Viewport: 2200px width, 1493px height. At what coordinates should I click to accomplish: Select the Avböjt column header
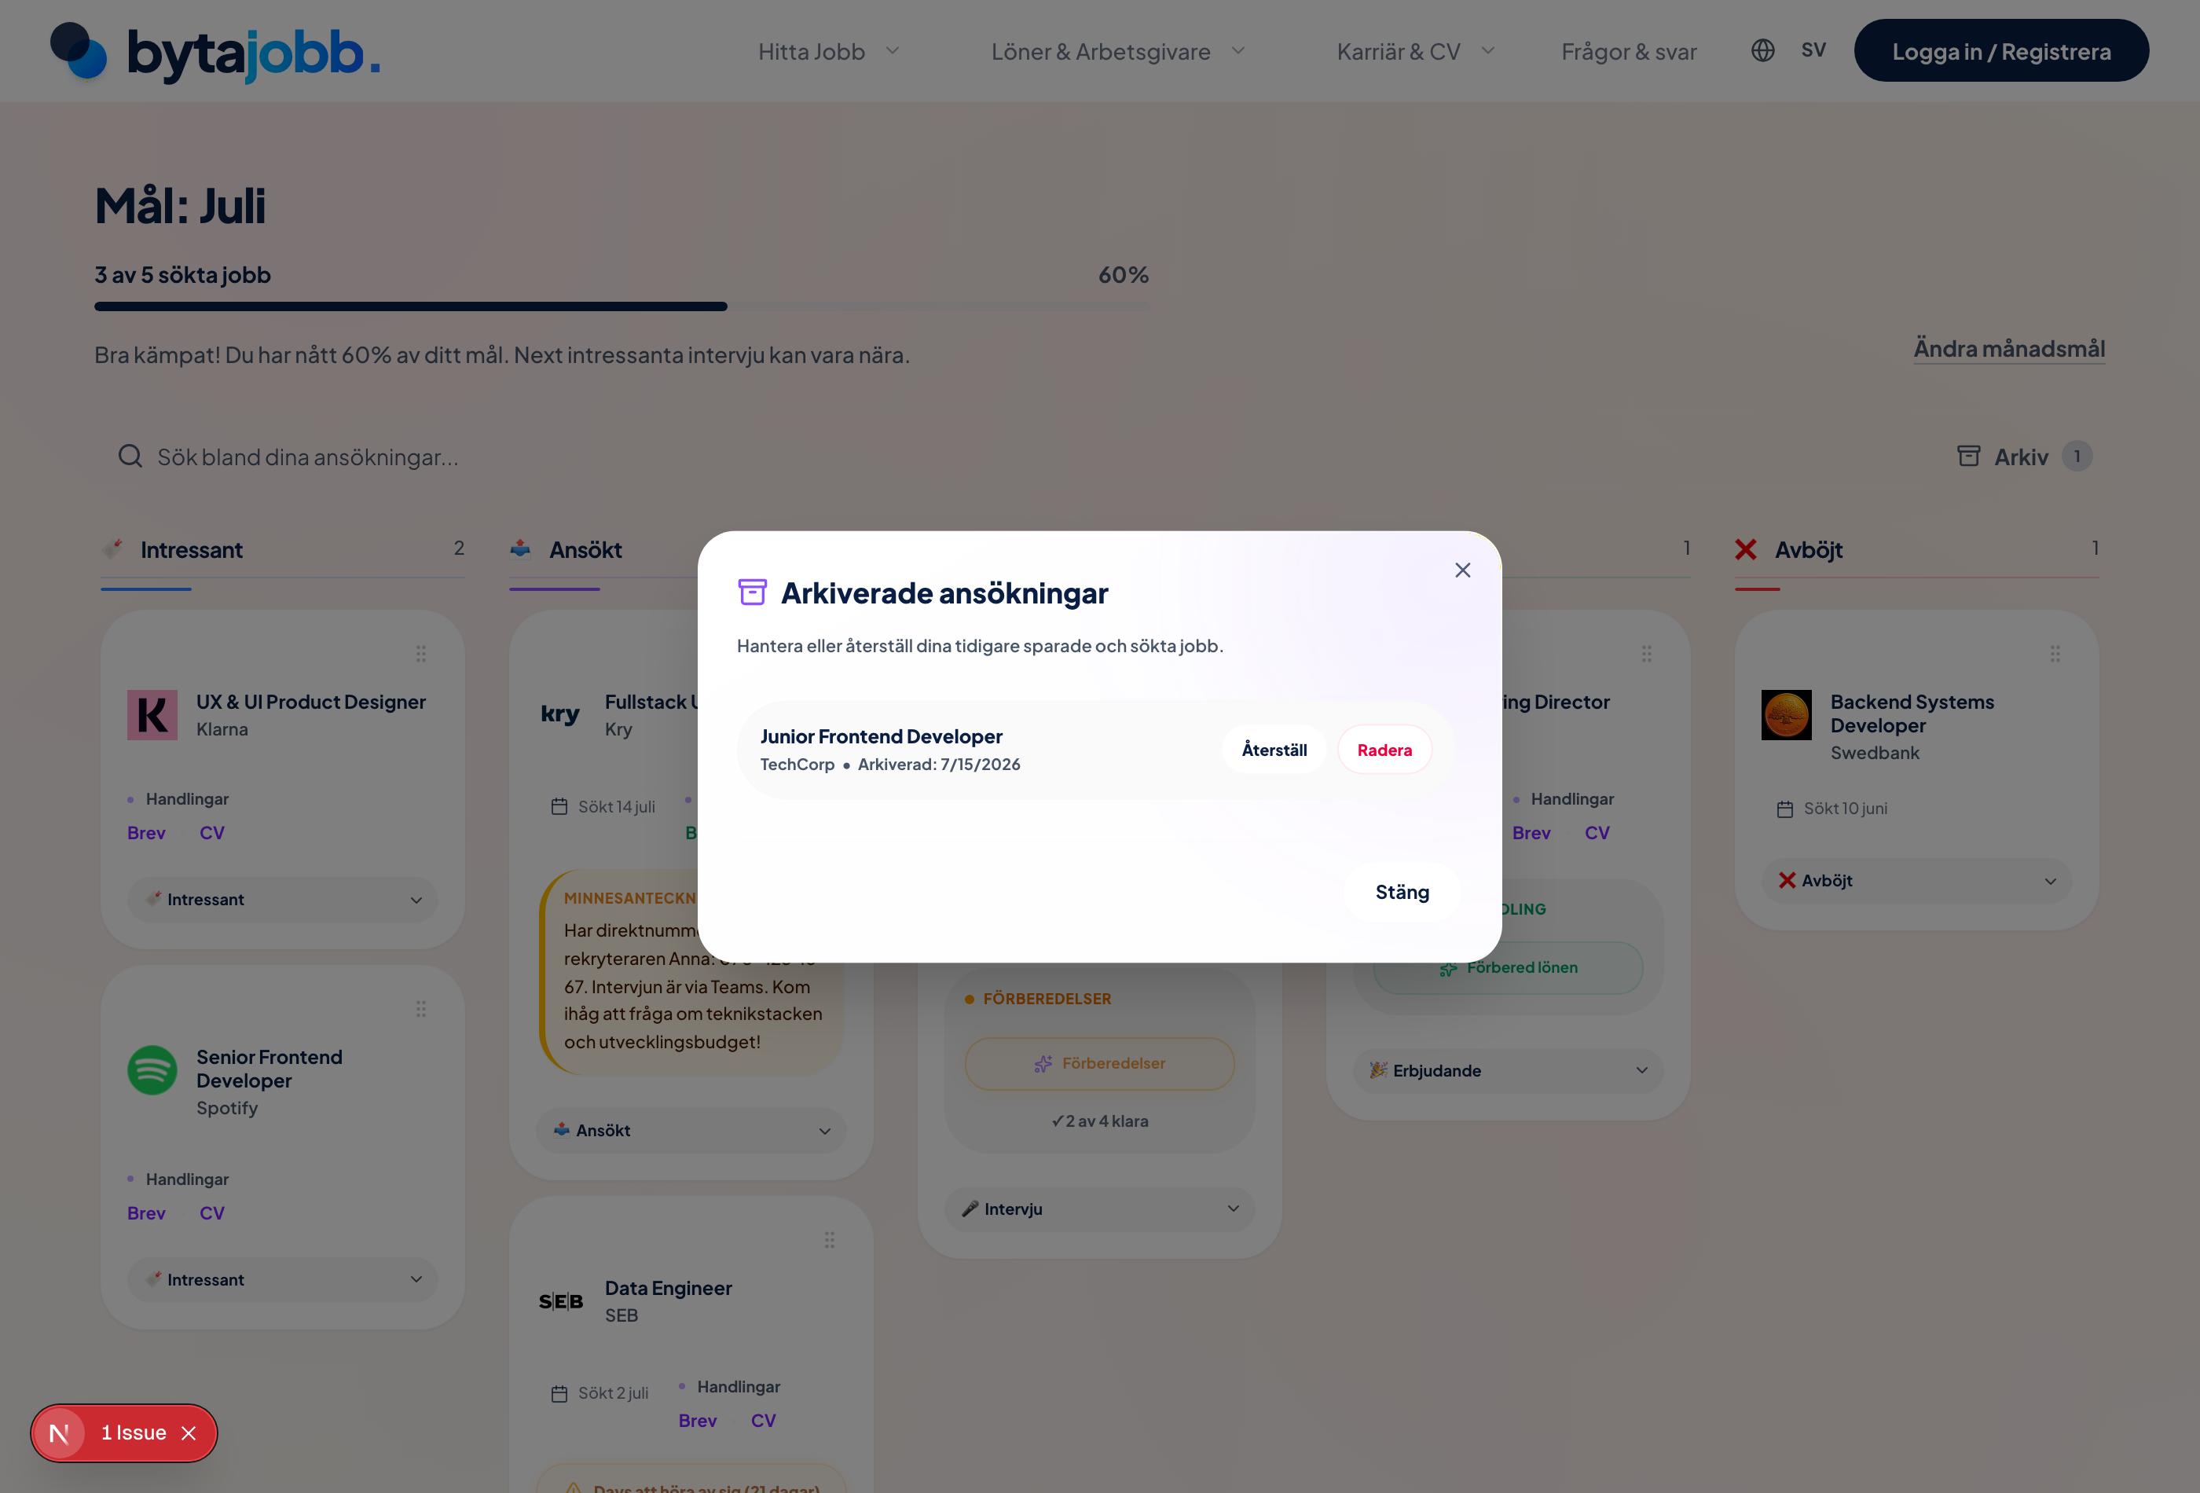pyautogui.click(x=1808, y=550)
